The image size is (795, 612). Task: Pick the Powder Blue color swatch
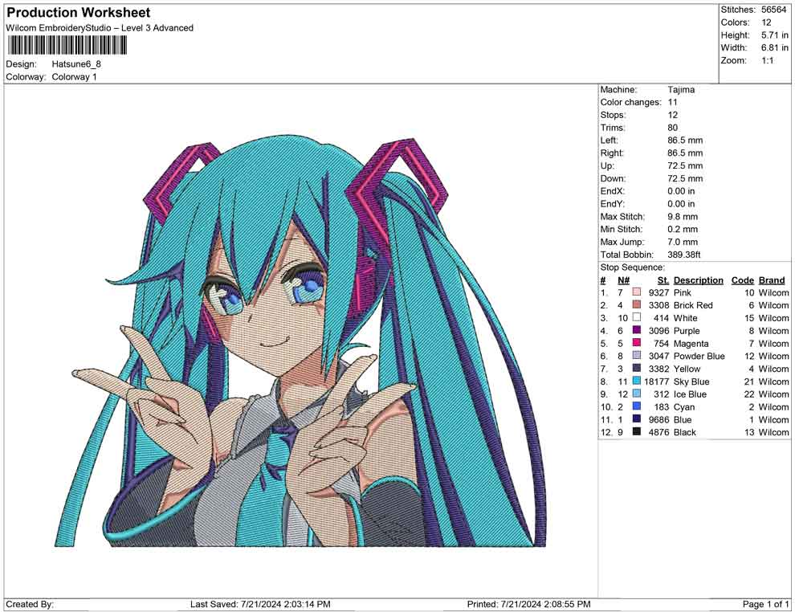pos(636,356)
